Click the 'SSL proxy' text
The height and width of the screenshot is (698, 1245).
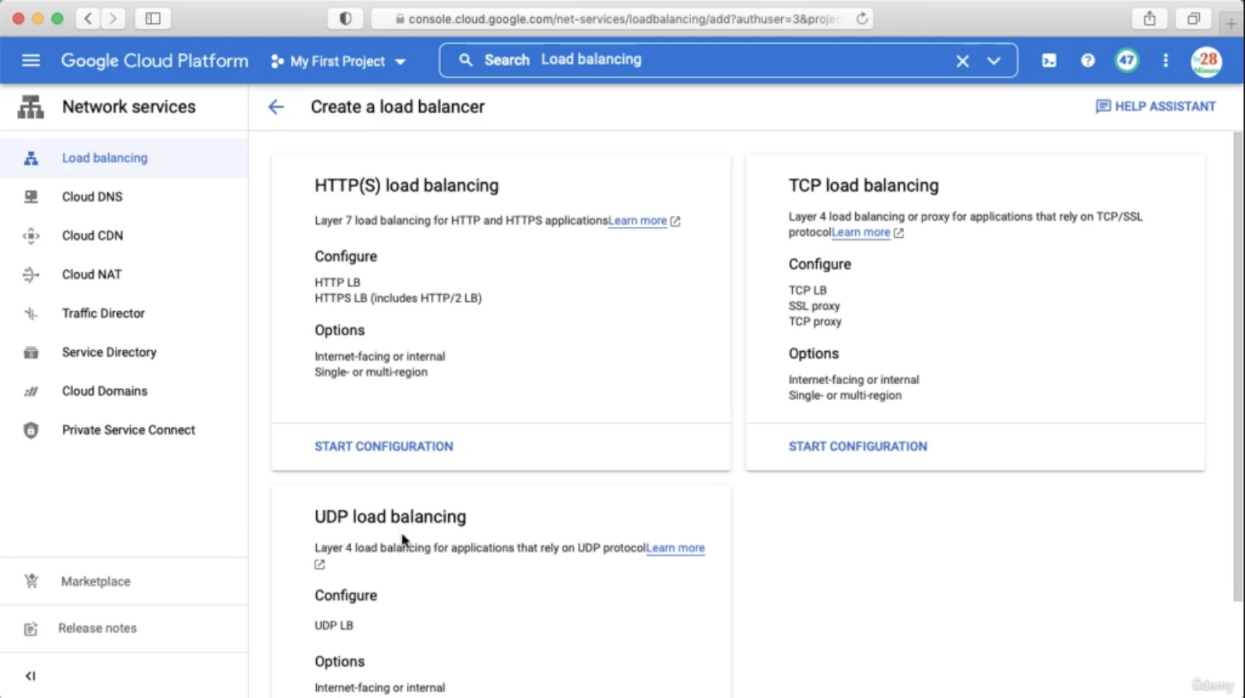coord(814,307)
